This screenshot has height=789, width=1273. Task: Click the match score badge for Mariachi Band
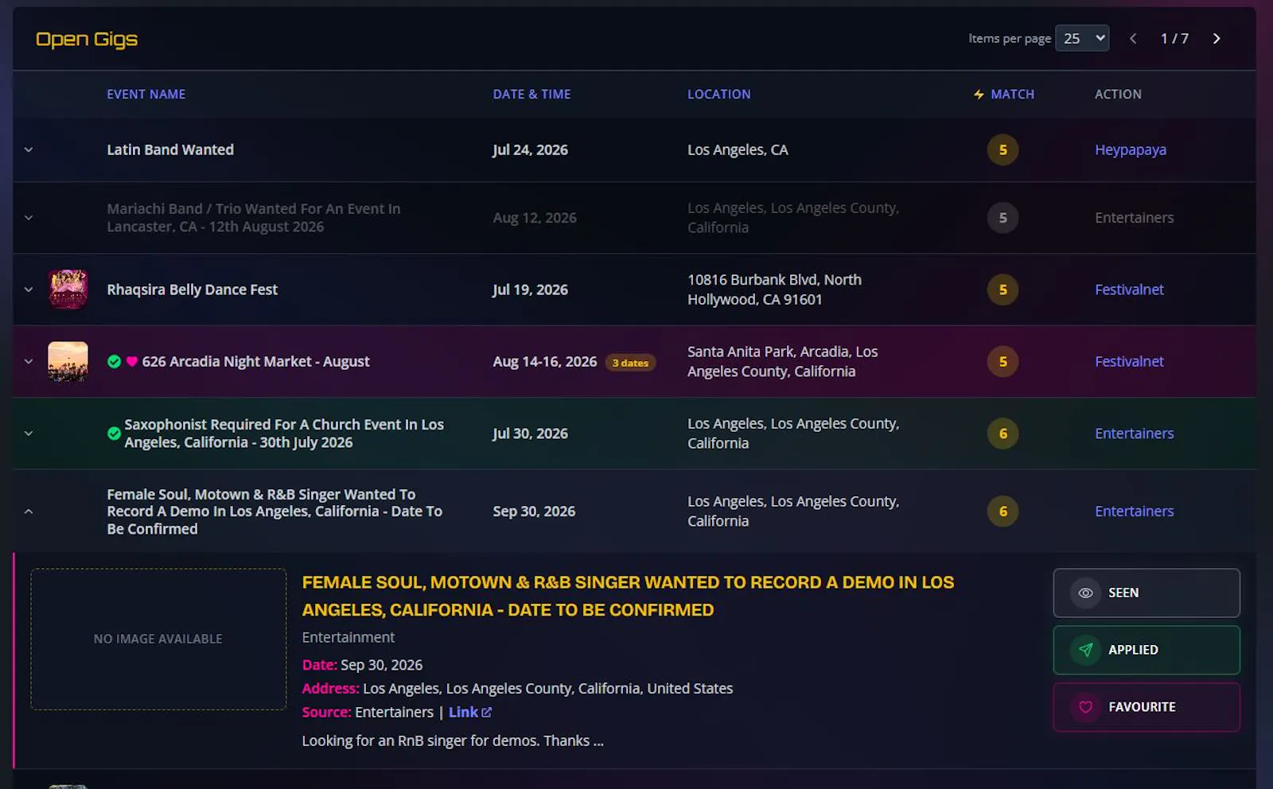(1002, 217)
